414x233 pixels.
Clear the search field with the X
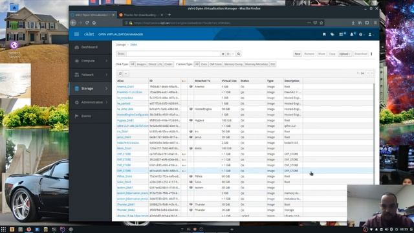tap(223, 54)
